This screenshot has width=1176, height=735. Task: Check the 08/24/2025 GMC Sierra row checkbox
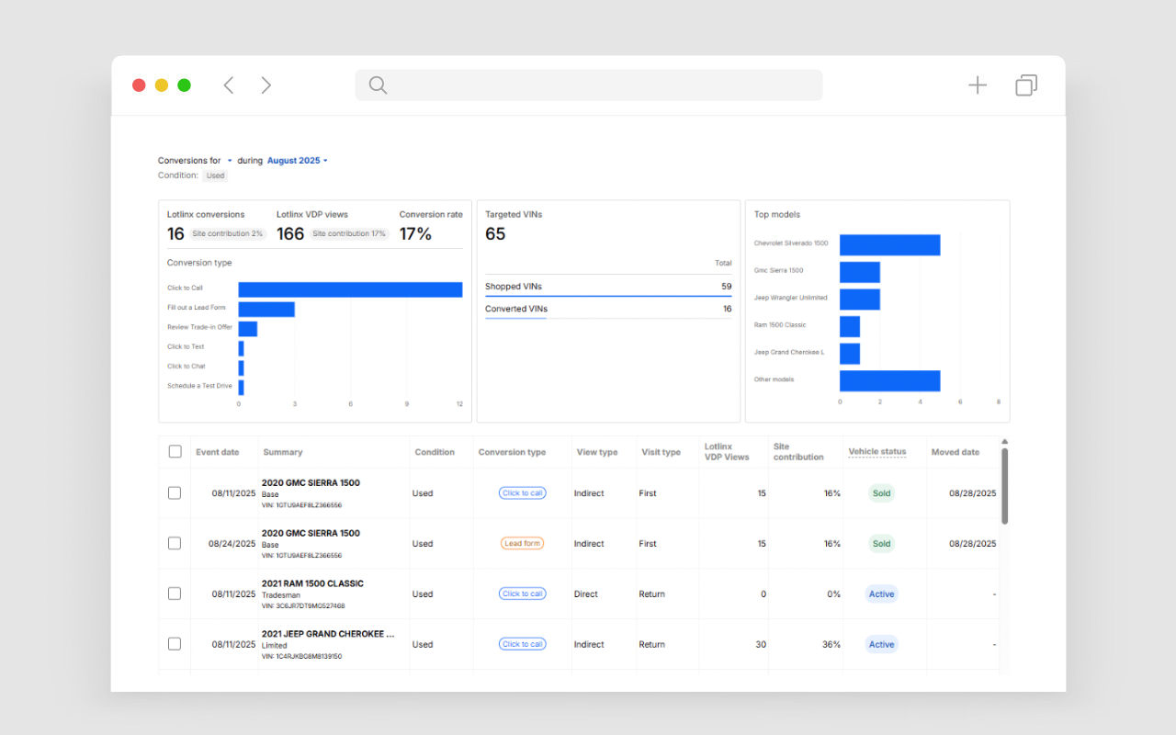point(175,544)
